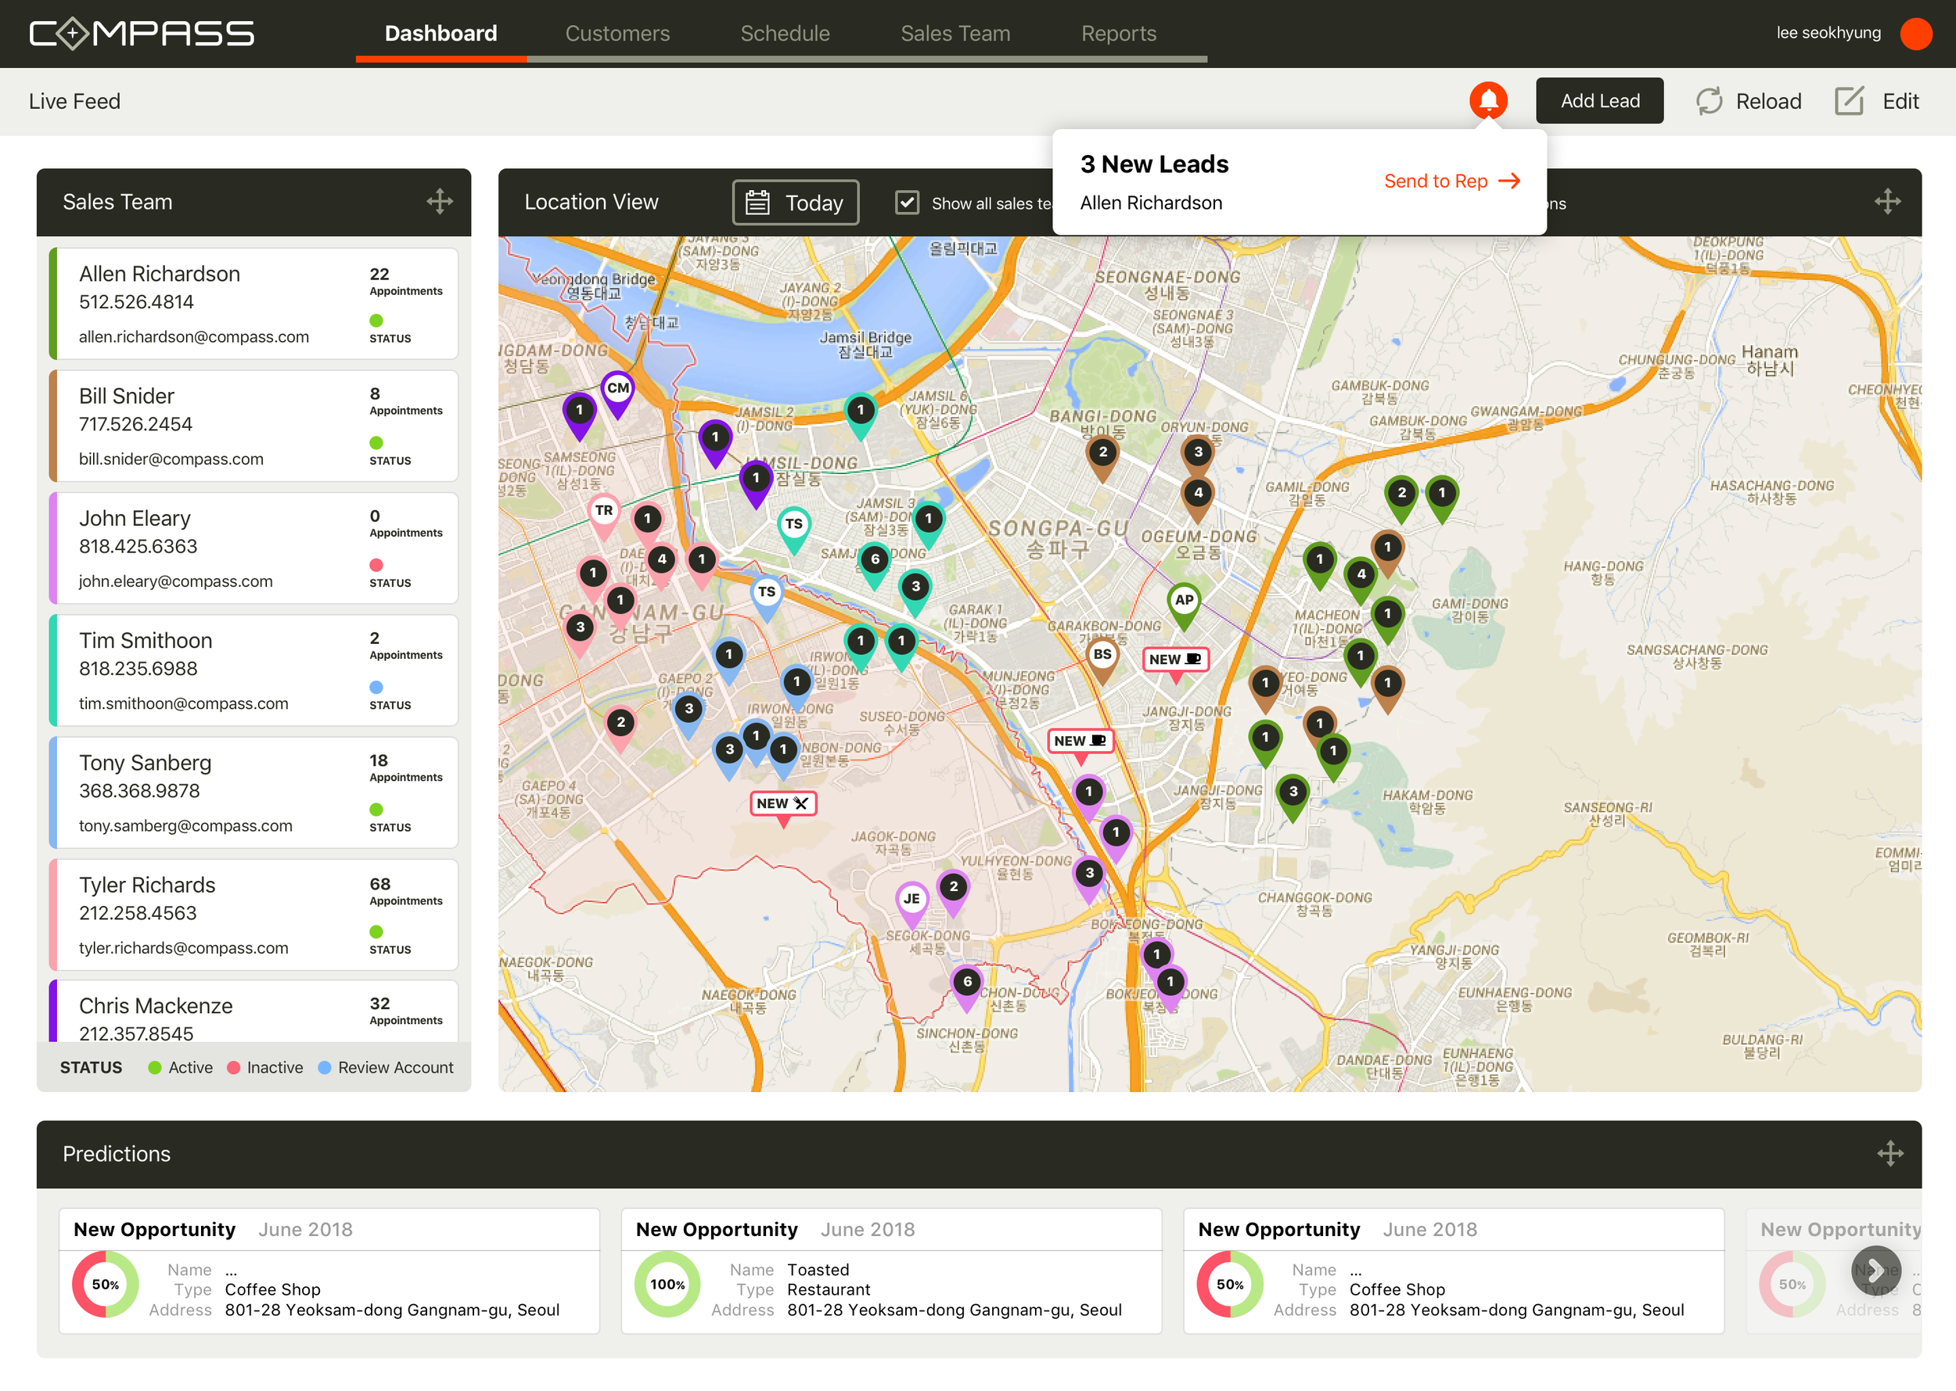
Task: Open the Today date picker
Action: point(796,203)
